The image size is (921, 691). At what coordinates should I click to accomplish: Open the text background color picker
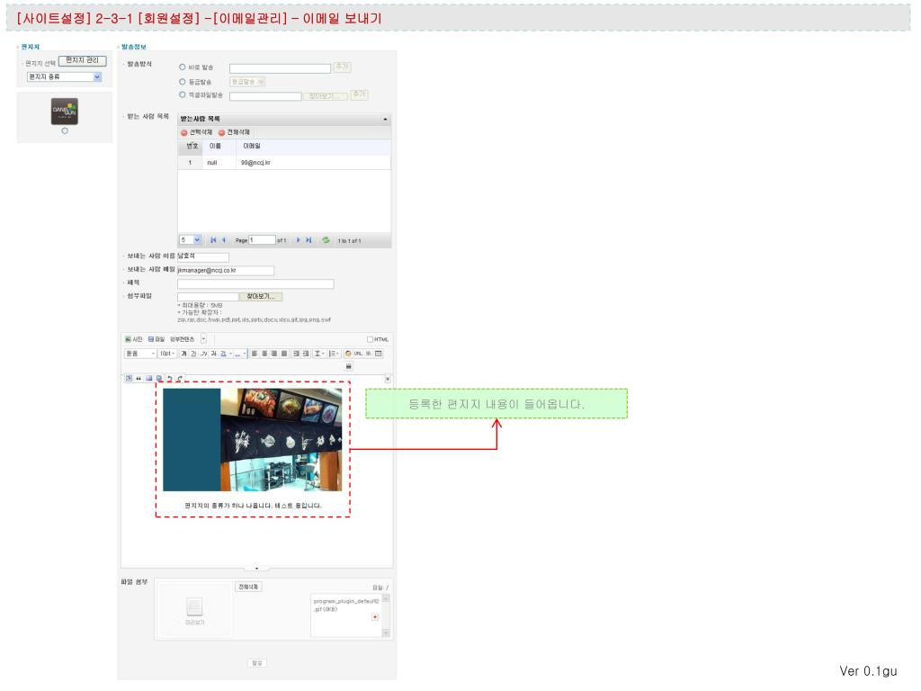point(239,353)
